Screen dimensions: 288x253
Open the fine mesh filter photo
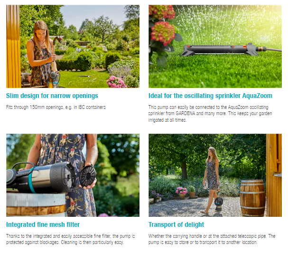tap(73, 175)
